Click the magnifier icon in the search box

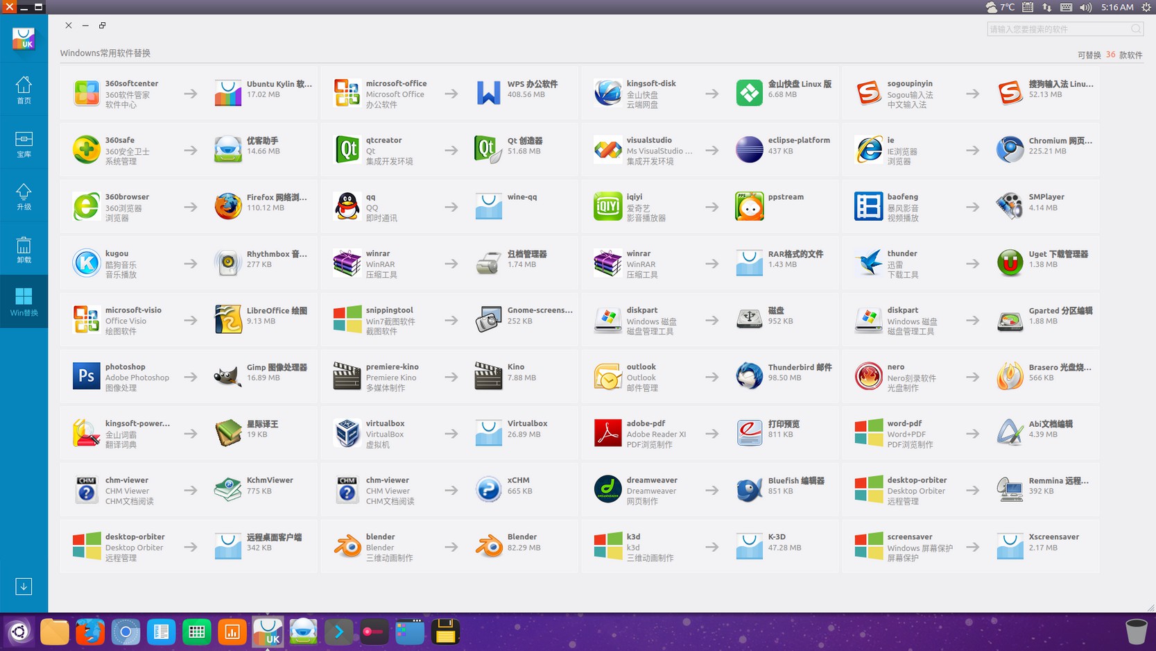pyautogui.click(x=1136, y=29)
